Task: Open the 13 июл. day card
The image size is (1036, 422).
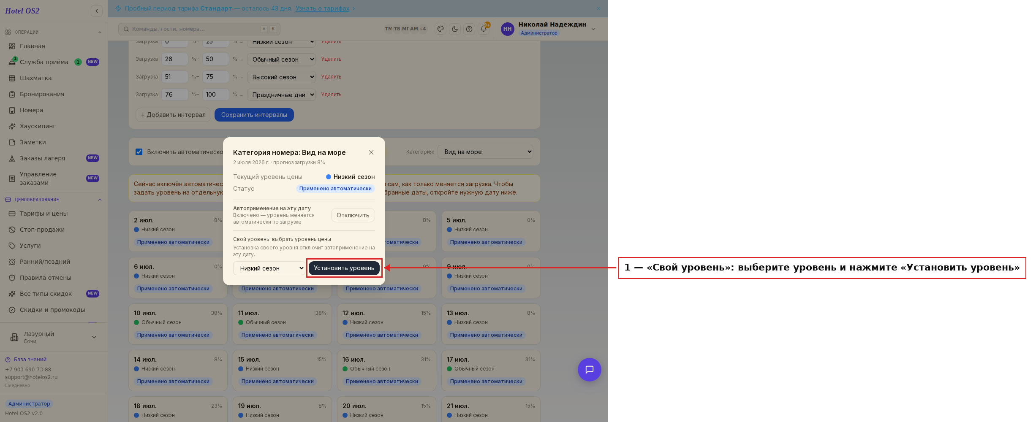Action: point(491,324)
